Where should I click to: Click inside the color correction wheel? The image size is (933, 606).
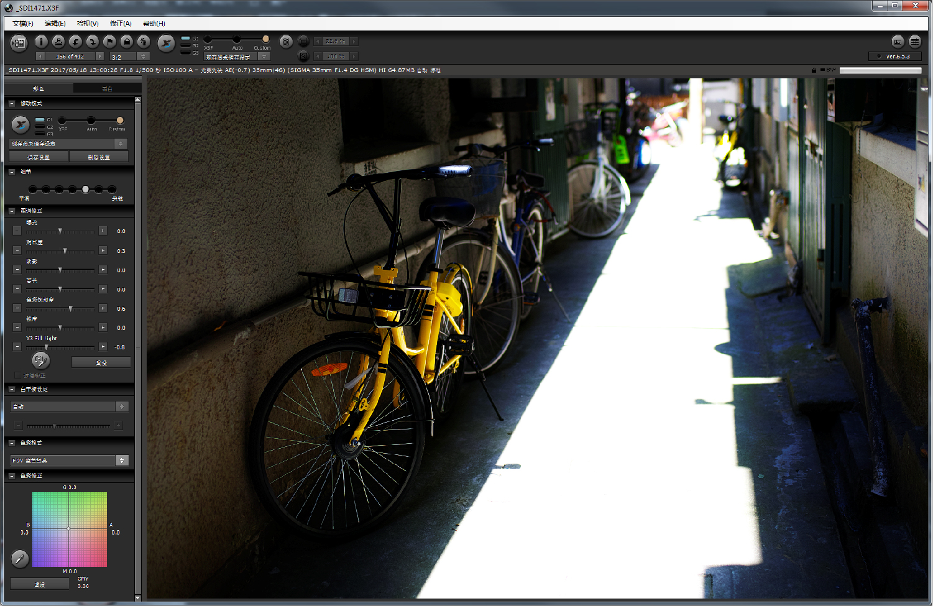point(69,529)
